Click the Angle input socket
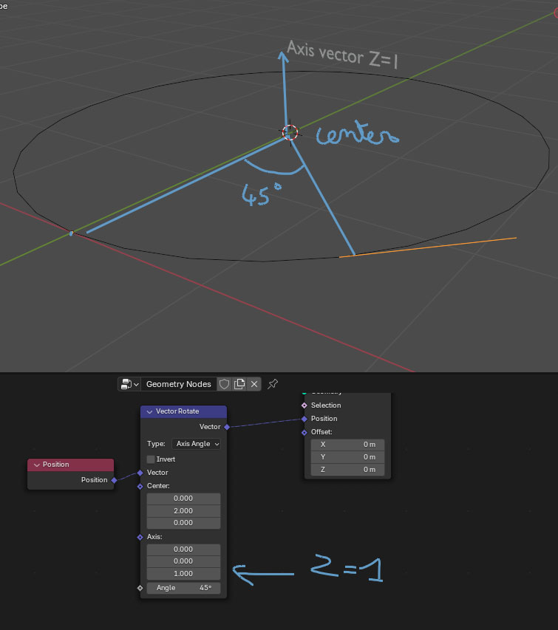 pos(140,588)
